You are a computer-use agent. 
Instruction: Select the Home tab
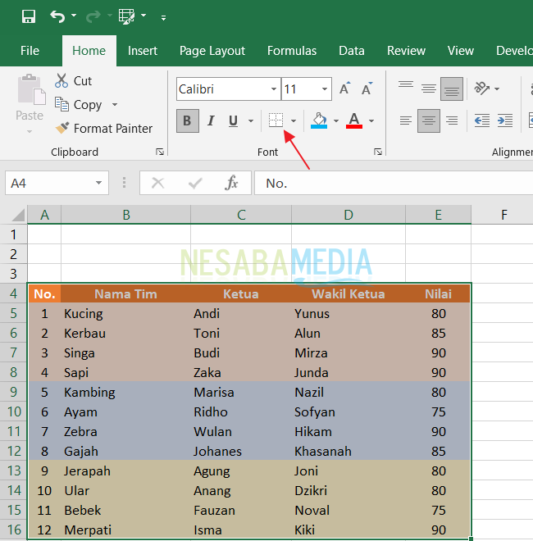89,51
